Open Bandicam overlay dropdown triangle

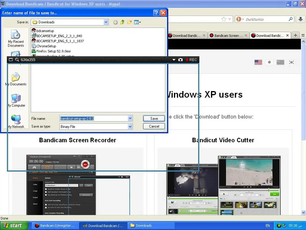[174, 60]
